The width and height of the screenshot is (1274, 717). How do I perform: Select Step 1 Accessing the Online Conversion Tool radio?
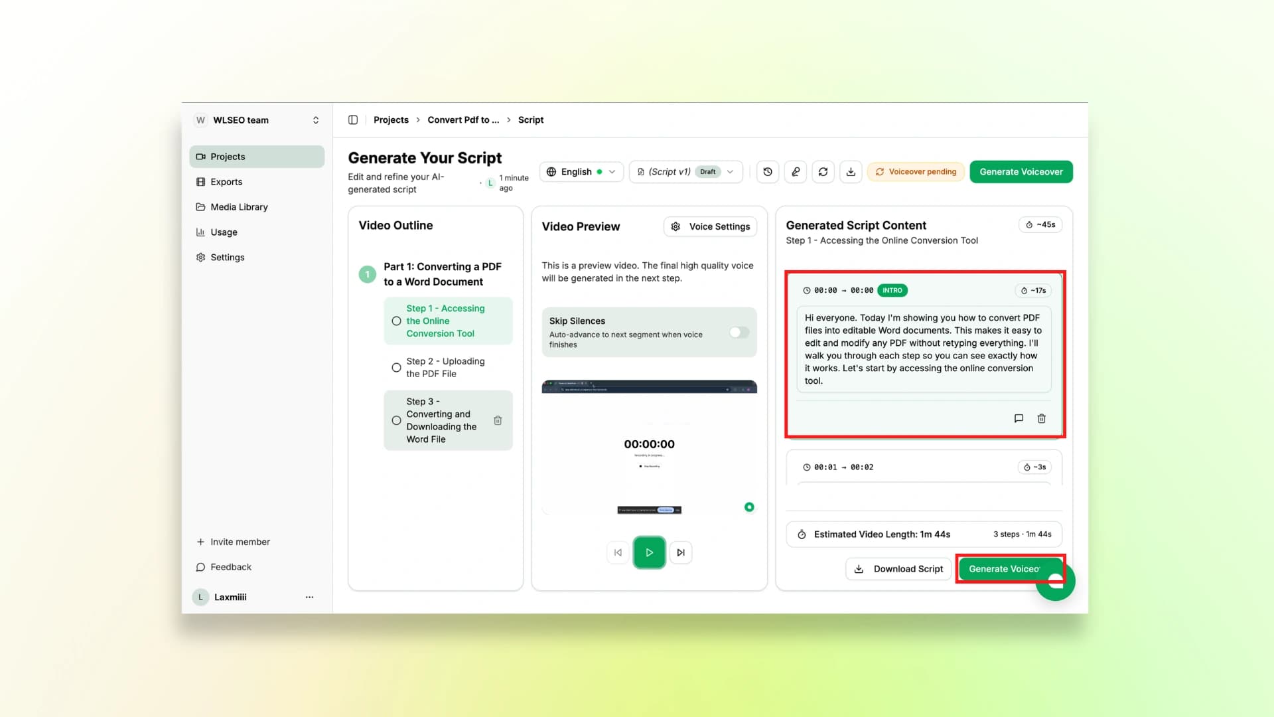[396, 321]
